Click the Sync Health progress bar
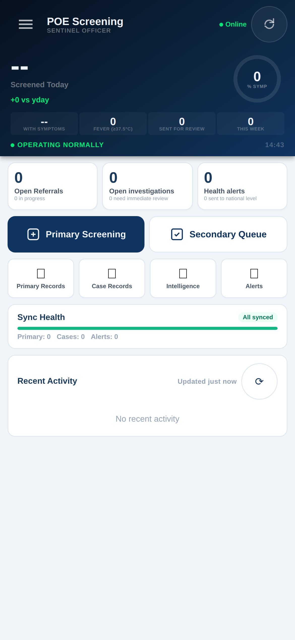Viewport: 295px width, 640px height. pos(147,328)
